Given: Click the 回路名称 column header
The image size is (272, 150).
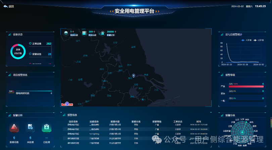Looking at the screenshot, I should pos(94,122).
